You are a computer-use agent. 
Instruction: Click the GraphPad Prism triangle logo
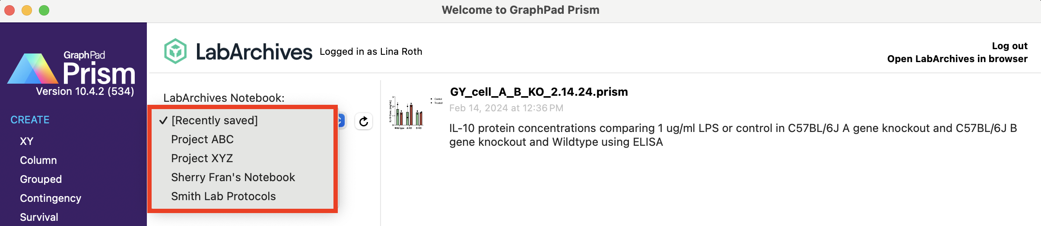click(x=32, y=69)
